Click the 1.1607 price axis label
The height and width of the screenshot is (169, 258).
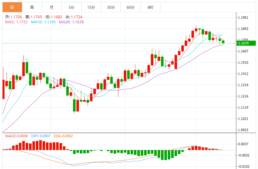pos(243,51)
